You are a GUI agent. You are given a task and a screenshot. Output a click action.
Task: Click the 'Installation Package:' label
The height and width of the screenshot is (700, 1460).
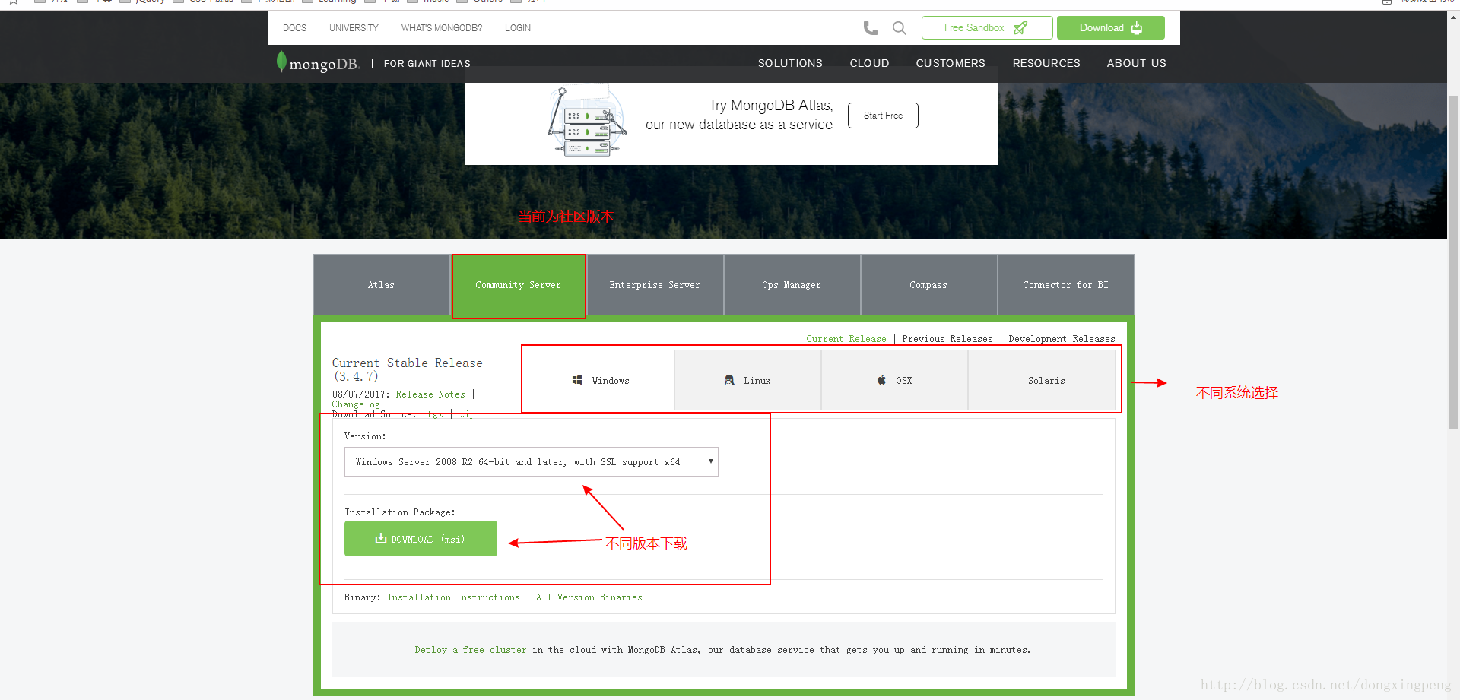(400, 512)
